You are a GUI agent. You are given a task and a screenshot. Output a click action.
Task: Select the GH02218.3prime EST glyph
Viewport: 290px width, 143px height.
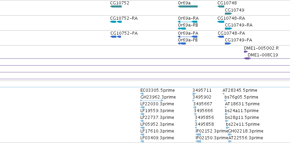(230, 135)
